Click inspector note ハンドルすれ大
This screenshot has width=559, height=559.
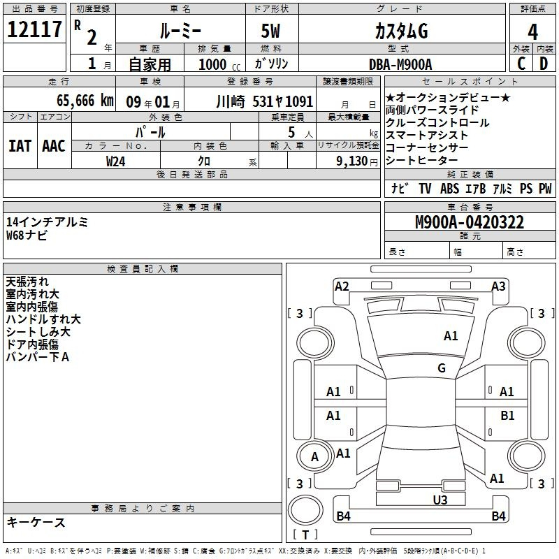[x=43, y=319]
